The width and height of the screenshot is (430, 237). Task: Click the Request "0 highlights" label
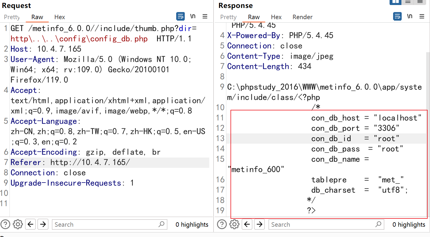(192, 225)
